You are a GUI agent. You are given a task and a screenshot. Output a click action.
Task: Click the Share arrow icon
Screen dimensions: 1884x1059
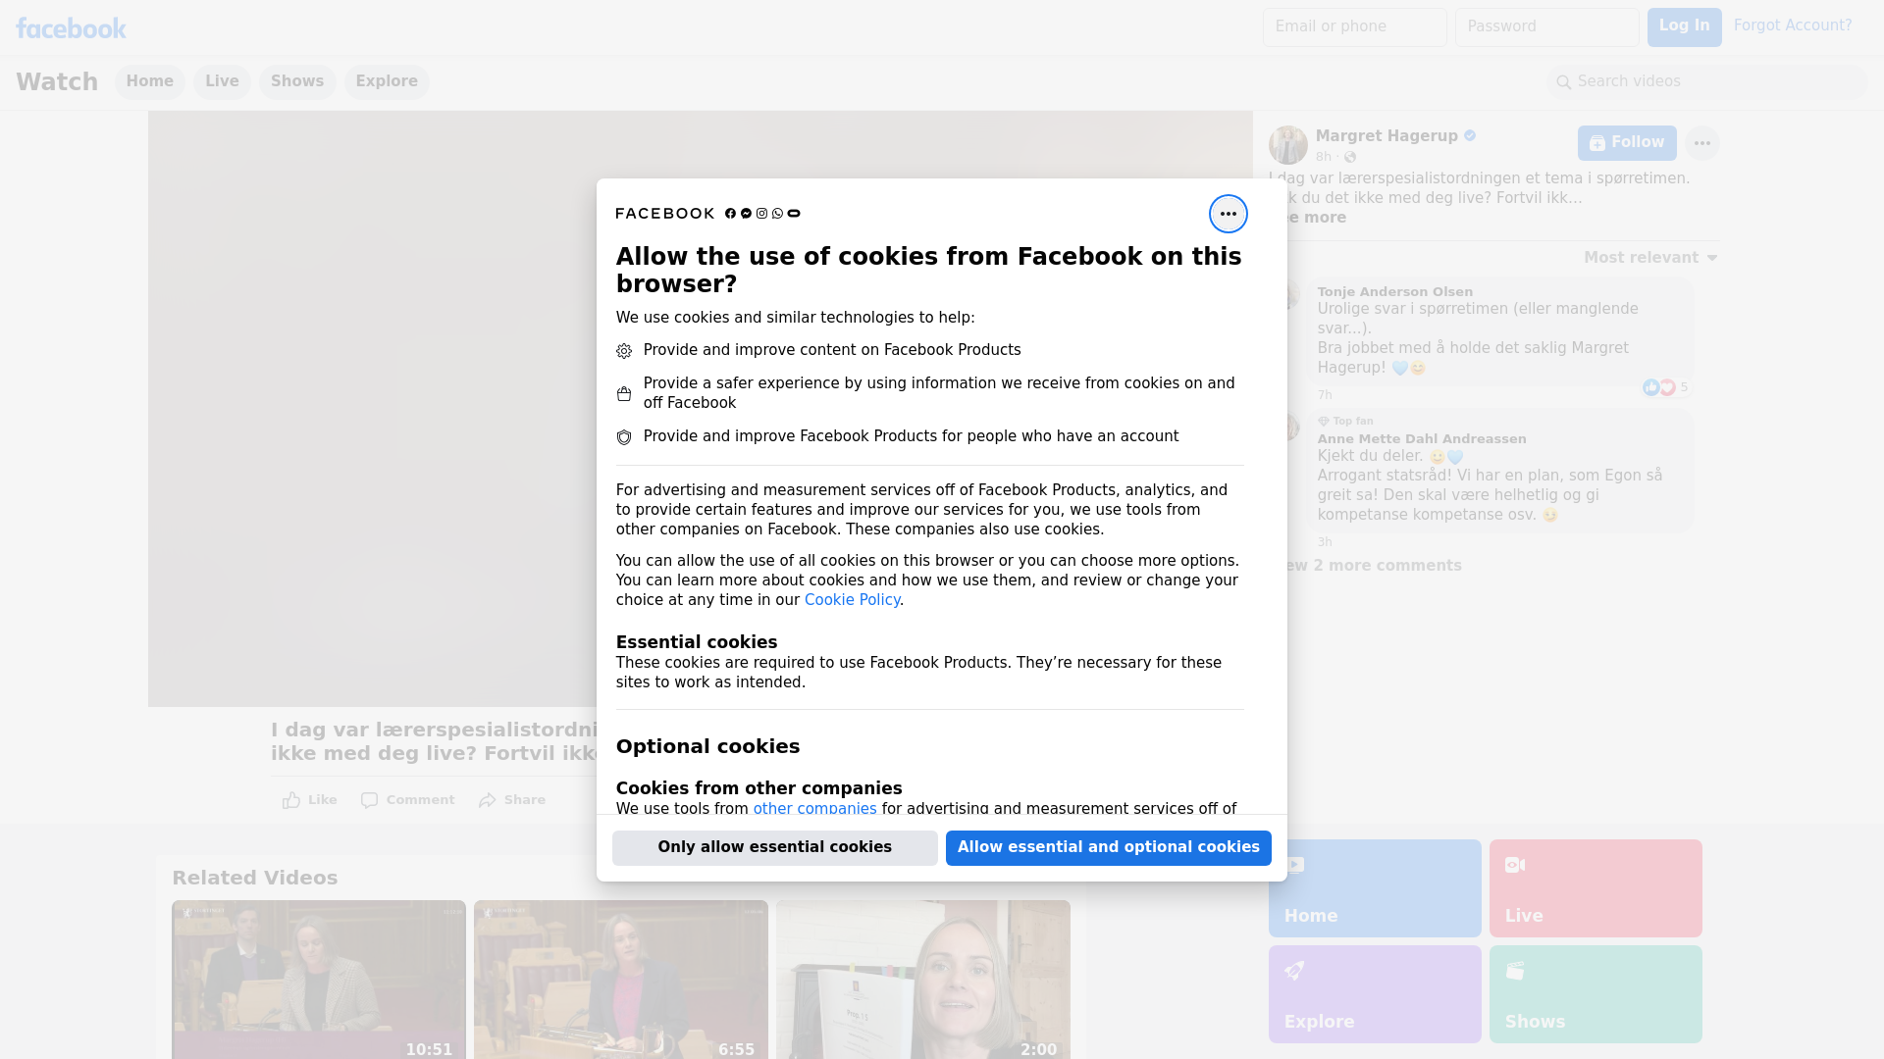[x=488, y=800]
